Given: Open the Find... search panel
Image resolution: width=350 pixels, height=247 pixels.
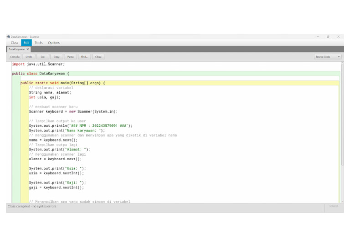Looking at the screenshot, I should point(84,57).
